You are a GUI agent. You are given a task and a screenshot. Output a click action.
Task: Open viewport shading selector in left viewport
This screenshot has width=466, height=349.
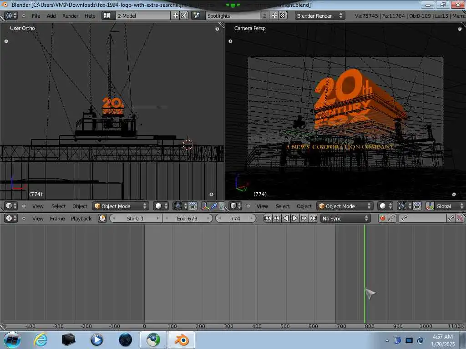[x=162, y=206]
